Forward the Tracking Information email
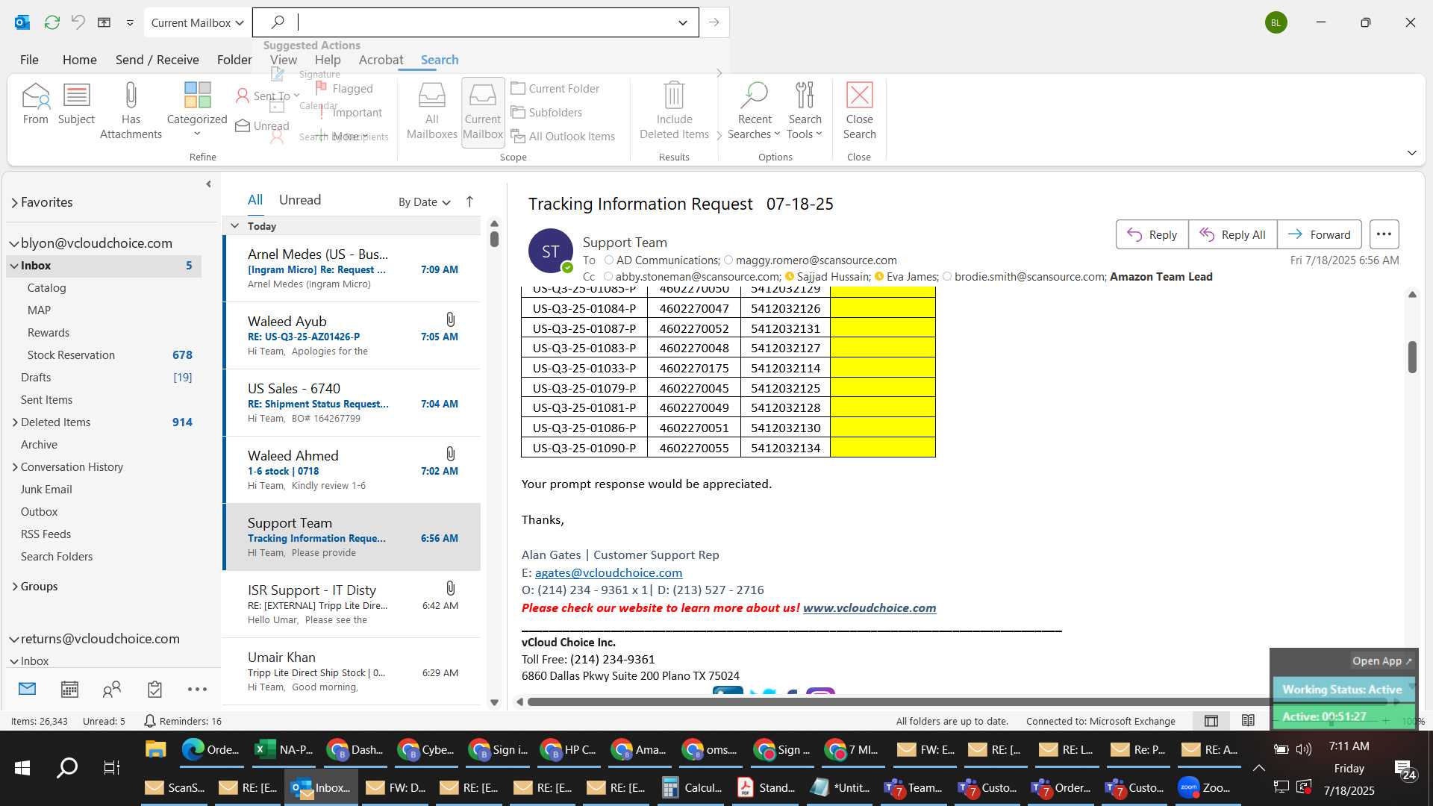 click(1319, 234)
